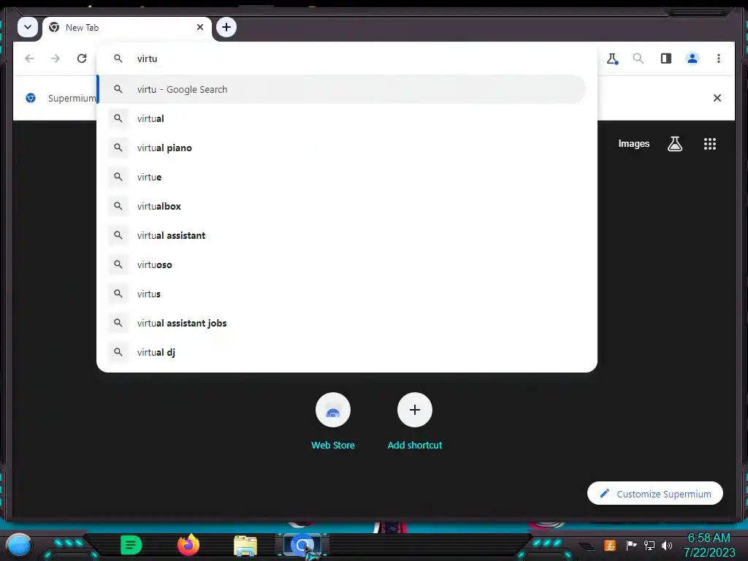This screenshot has height=561, width=748.
Task: Click the Supermium taskbar button
Action: click(x=302, y=545)
